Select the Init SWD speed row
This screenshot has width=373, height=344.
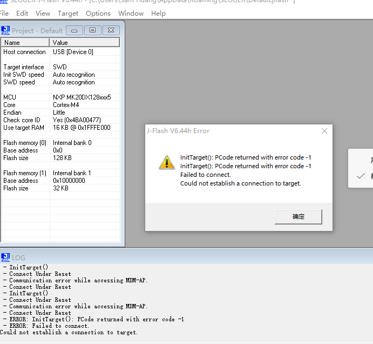[x=60, y=75]
